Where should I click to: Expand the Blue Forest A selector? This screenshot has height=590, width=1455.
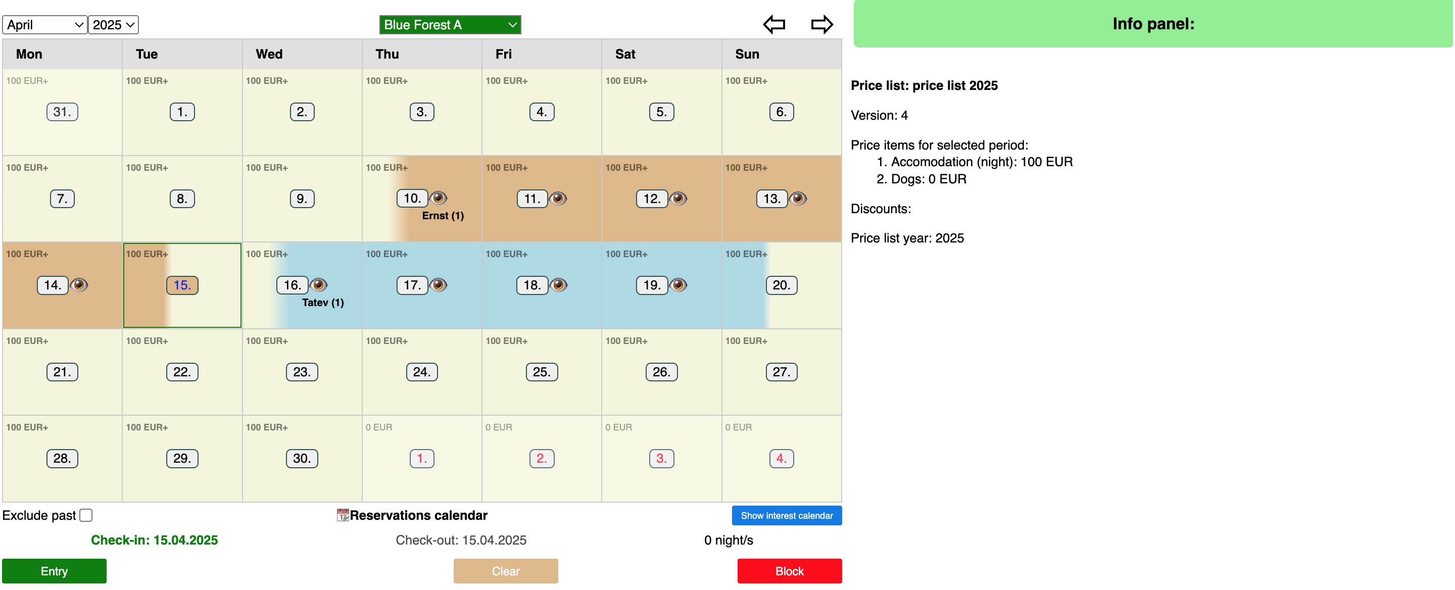(450, 25)
